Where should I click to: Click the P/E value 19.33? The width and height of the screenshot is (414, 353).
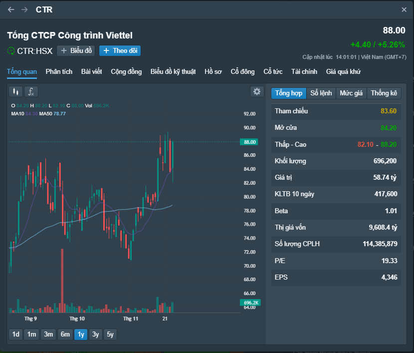click(389, 261)
